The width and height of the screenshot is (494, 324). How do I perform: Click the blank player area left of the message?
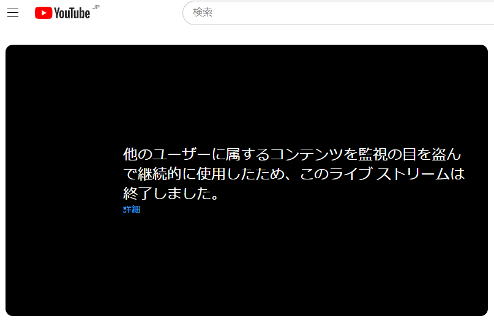63,179
